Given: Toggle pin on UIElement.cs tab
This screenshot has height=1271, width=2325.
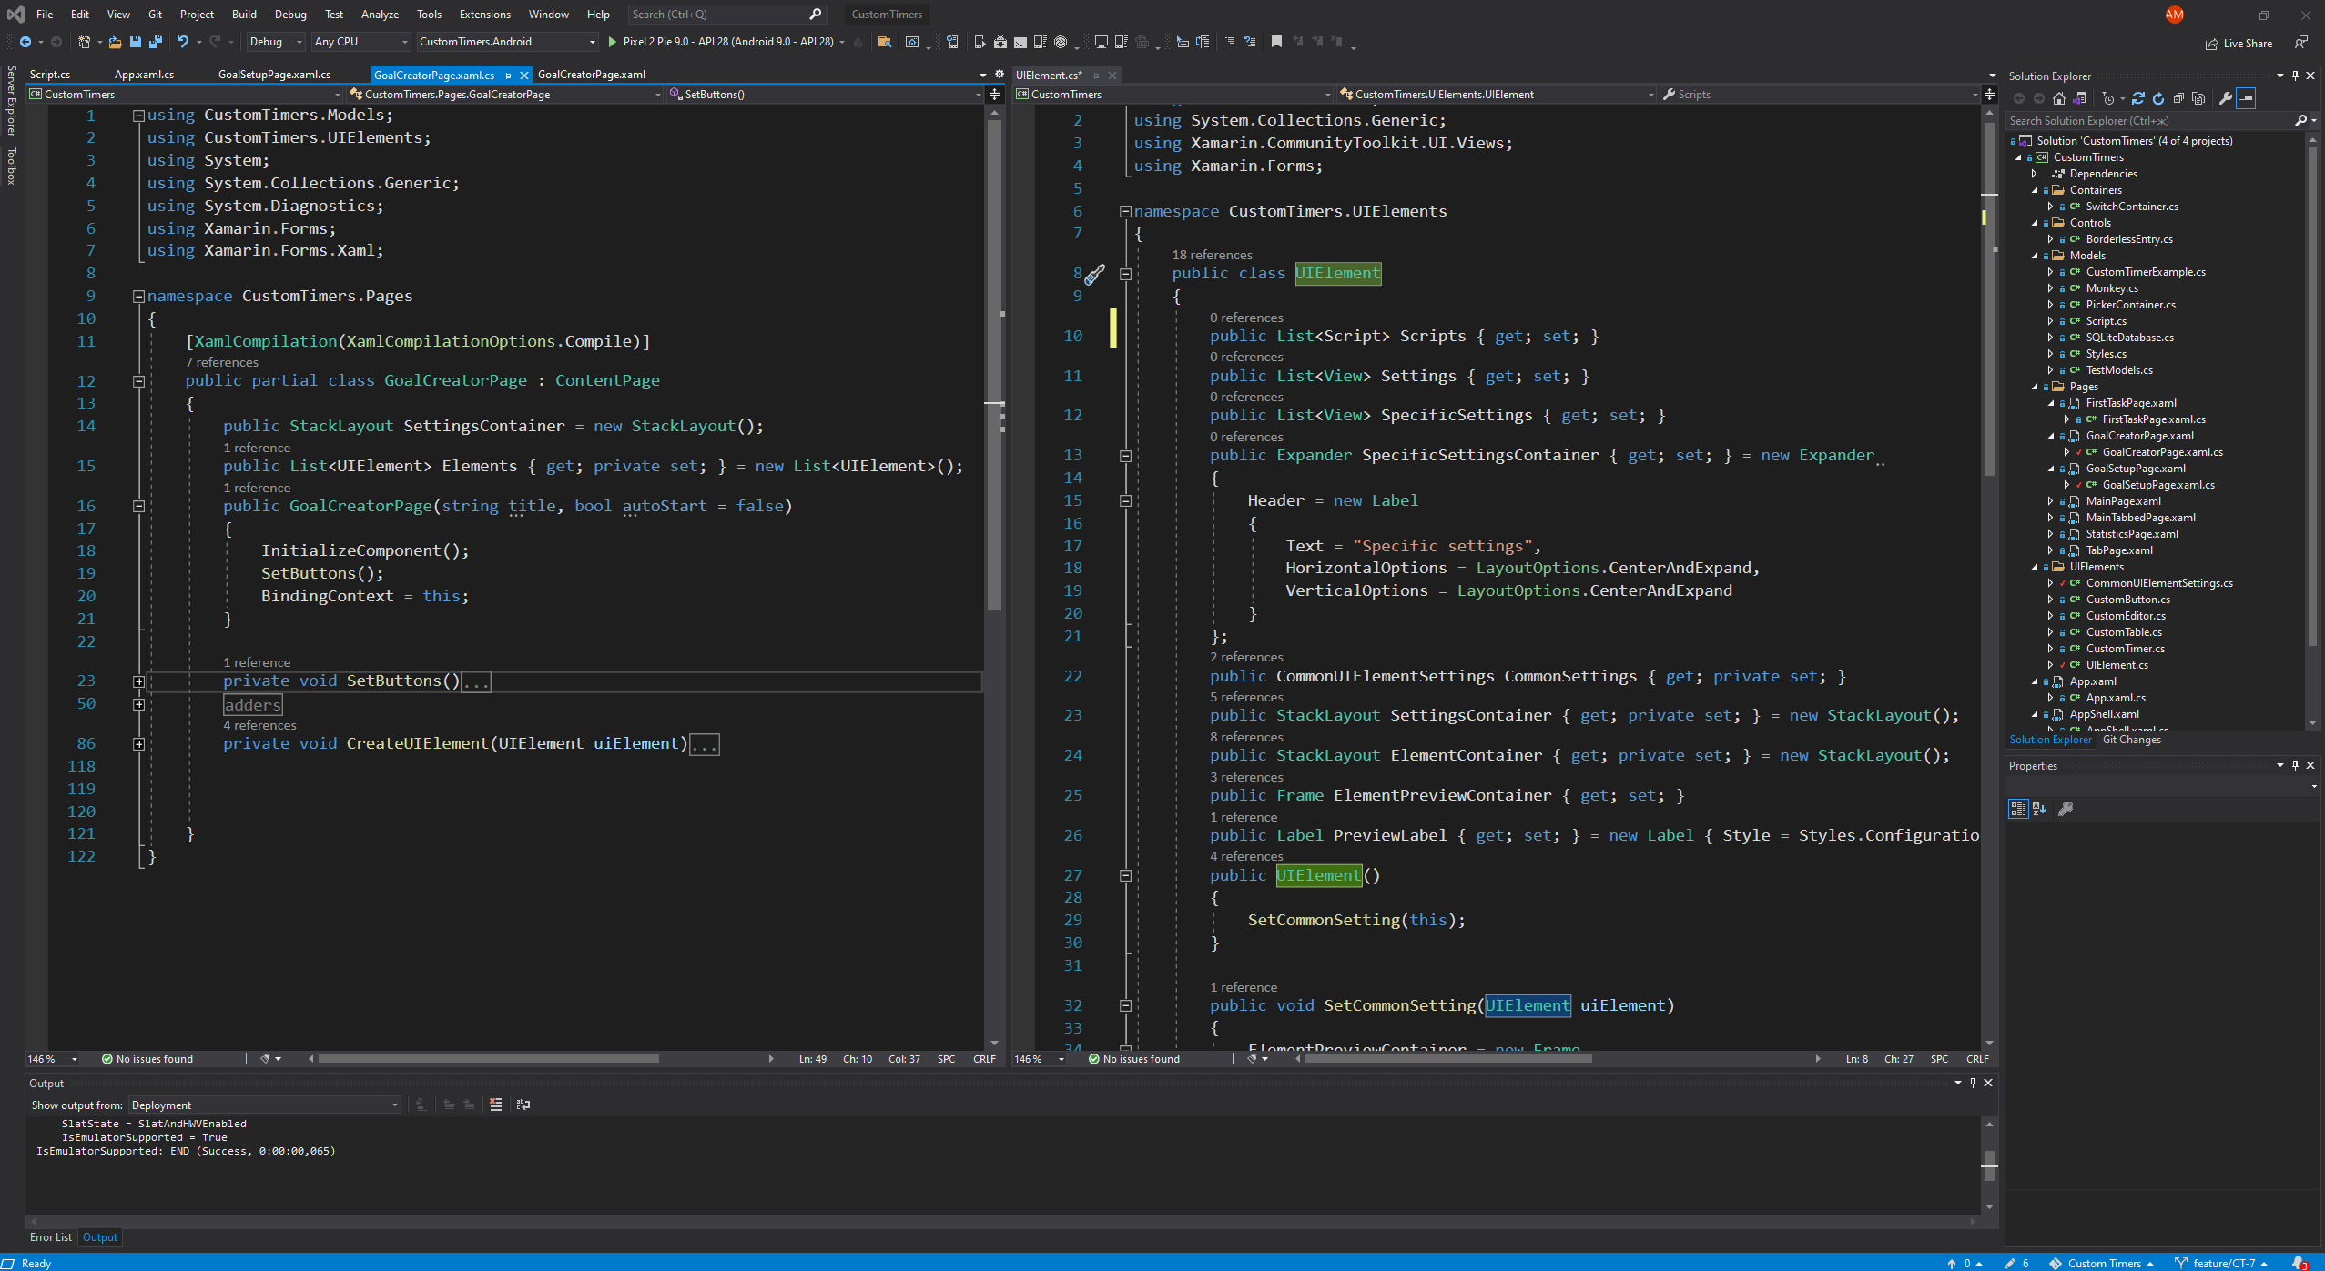Looking at the screenshot, I should click(1095, 76).
